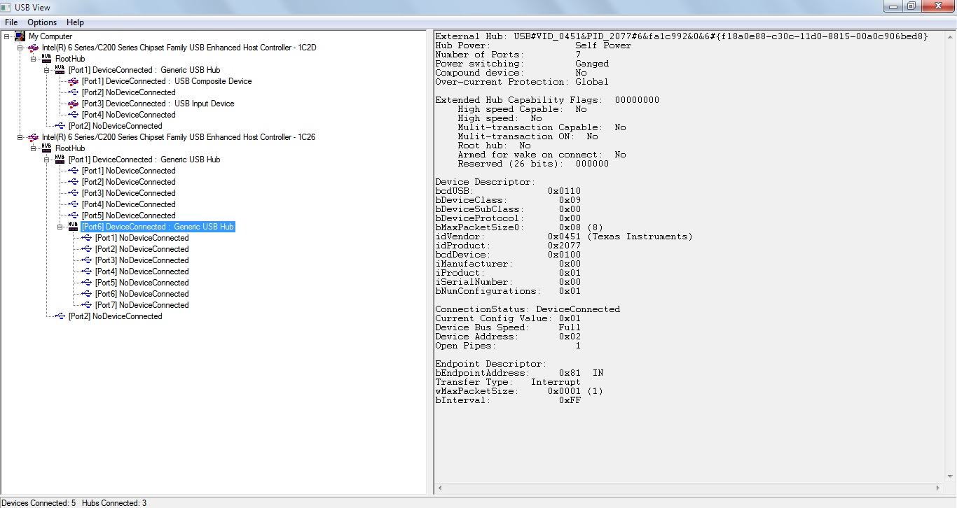Select [Port3] DeviceConnected : USB Input Device
Image resolution: width=957 pixels, height=508 pixels.
pyautogui.click(x=158, y=104)
